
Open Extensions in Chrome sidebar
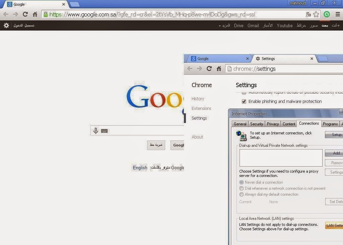pyautogui.click(x=201, y=108)
